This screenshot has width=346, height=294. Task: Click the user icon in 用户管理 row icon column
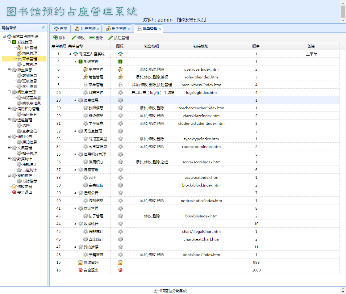click(x=120, y=69)
